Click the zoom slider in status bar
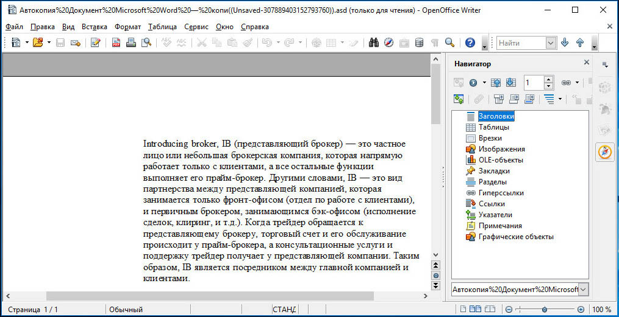The image size is (619, 317). click(x=543, y=309)
